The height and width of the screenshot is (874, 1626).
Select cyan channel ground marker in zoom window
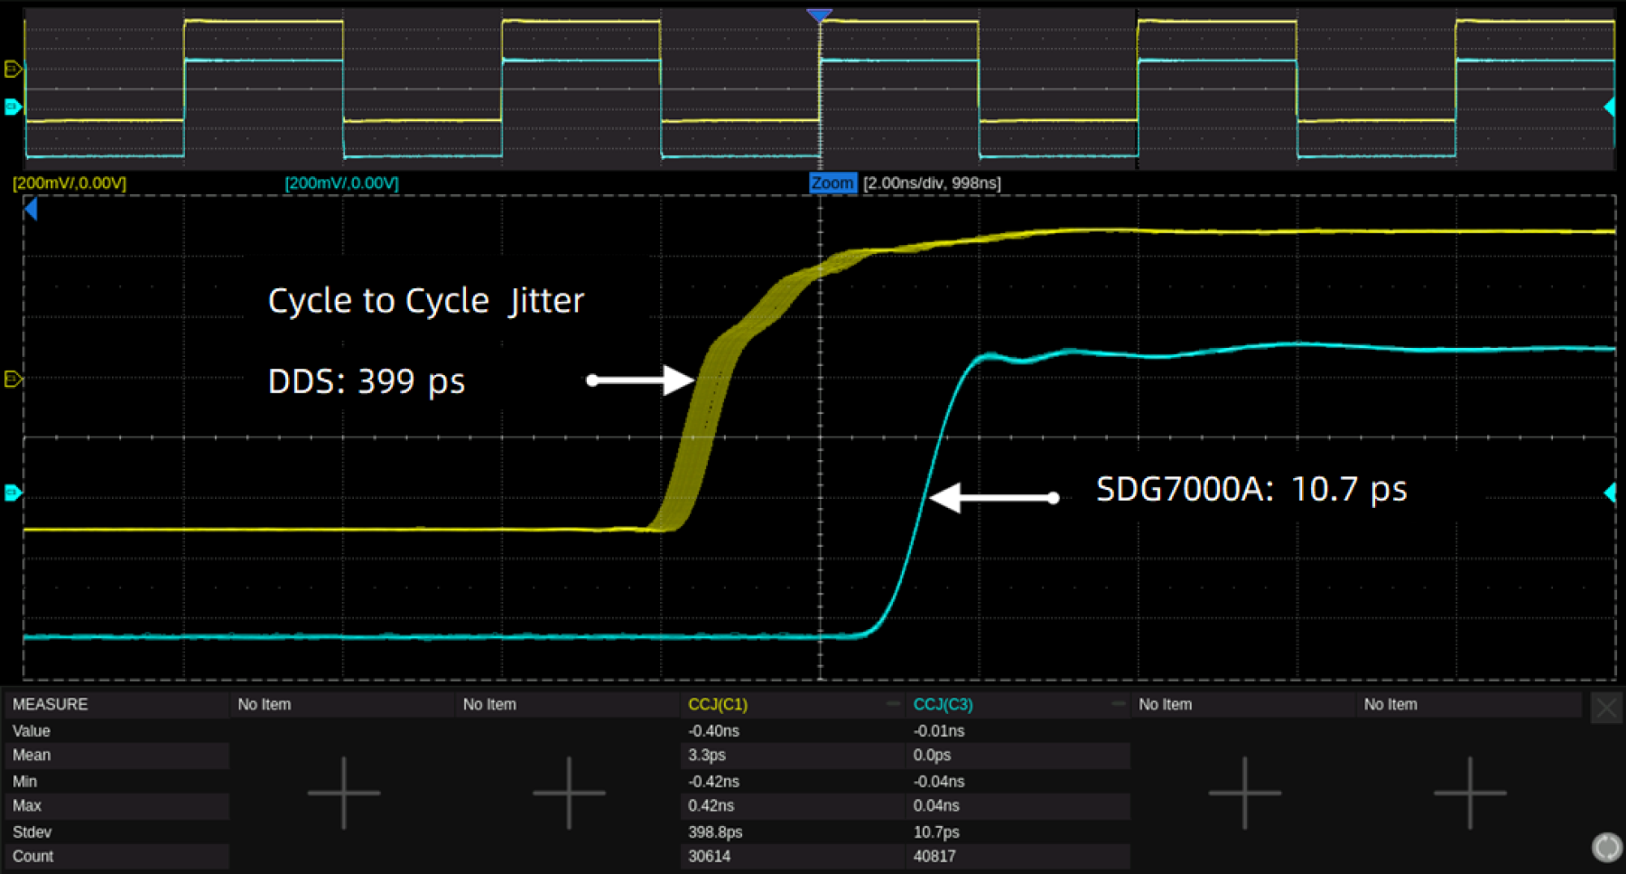(x=12, y=492)
